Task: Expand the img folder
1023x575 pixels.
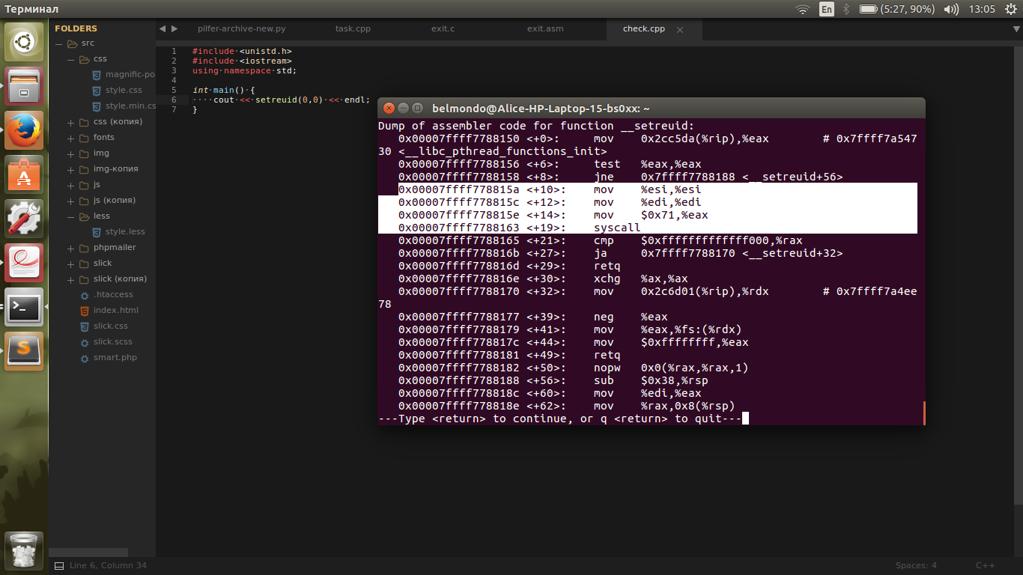Action: tap(70, 153)
